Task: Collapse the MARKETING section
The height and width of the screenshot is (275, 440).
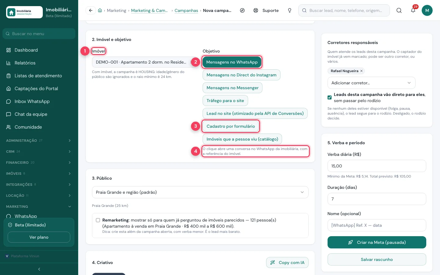Action: point(39,207)
